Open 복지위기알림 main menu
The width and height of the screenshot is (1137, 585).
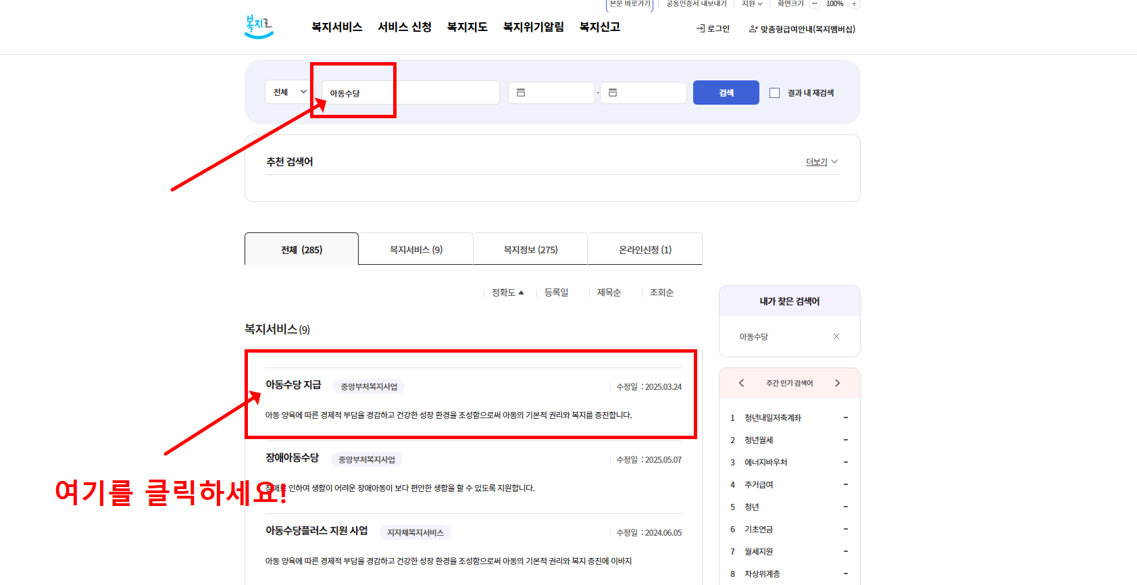point(534,27)
